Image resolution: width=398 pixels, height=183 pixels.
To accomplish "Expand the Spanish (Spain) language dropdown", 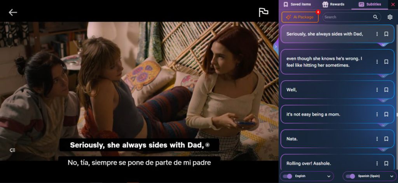I will (x=391, y=176).
